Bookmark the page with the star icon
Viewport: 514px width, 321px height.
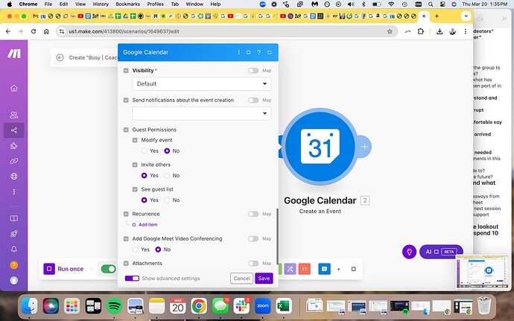tap(390, 31)
